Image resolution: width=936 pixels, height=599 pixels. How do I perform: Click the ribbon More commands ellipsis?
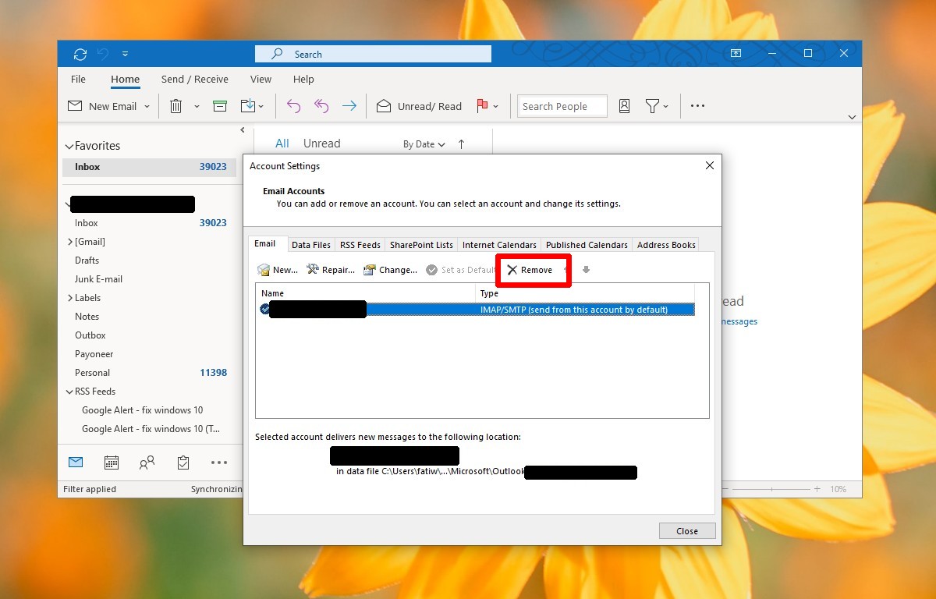click(698, 106)
